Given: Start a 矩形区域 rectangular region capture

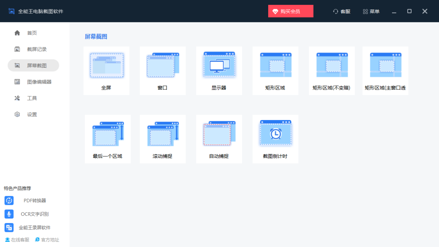Looking at the screenshot, I should 275,70.
